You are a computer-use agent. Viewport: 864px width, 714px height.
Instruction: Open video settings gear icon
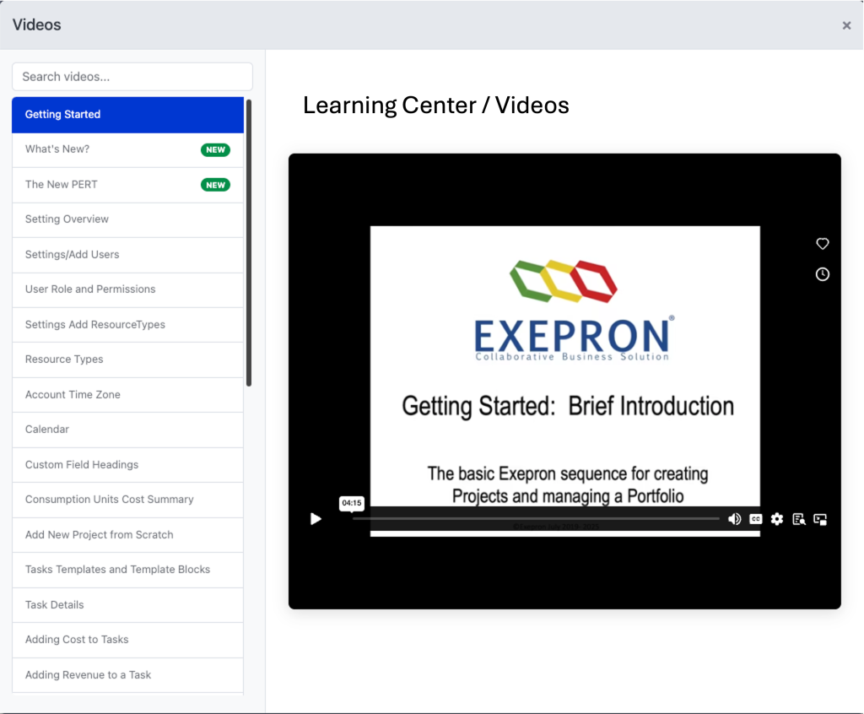(x=777, y=519)
